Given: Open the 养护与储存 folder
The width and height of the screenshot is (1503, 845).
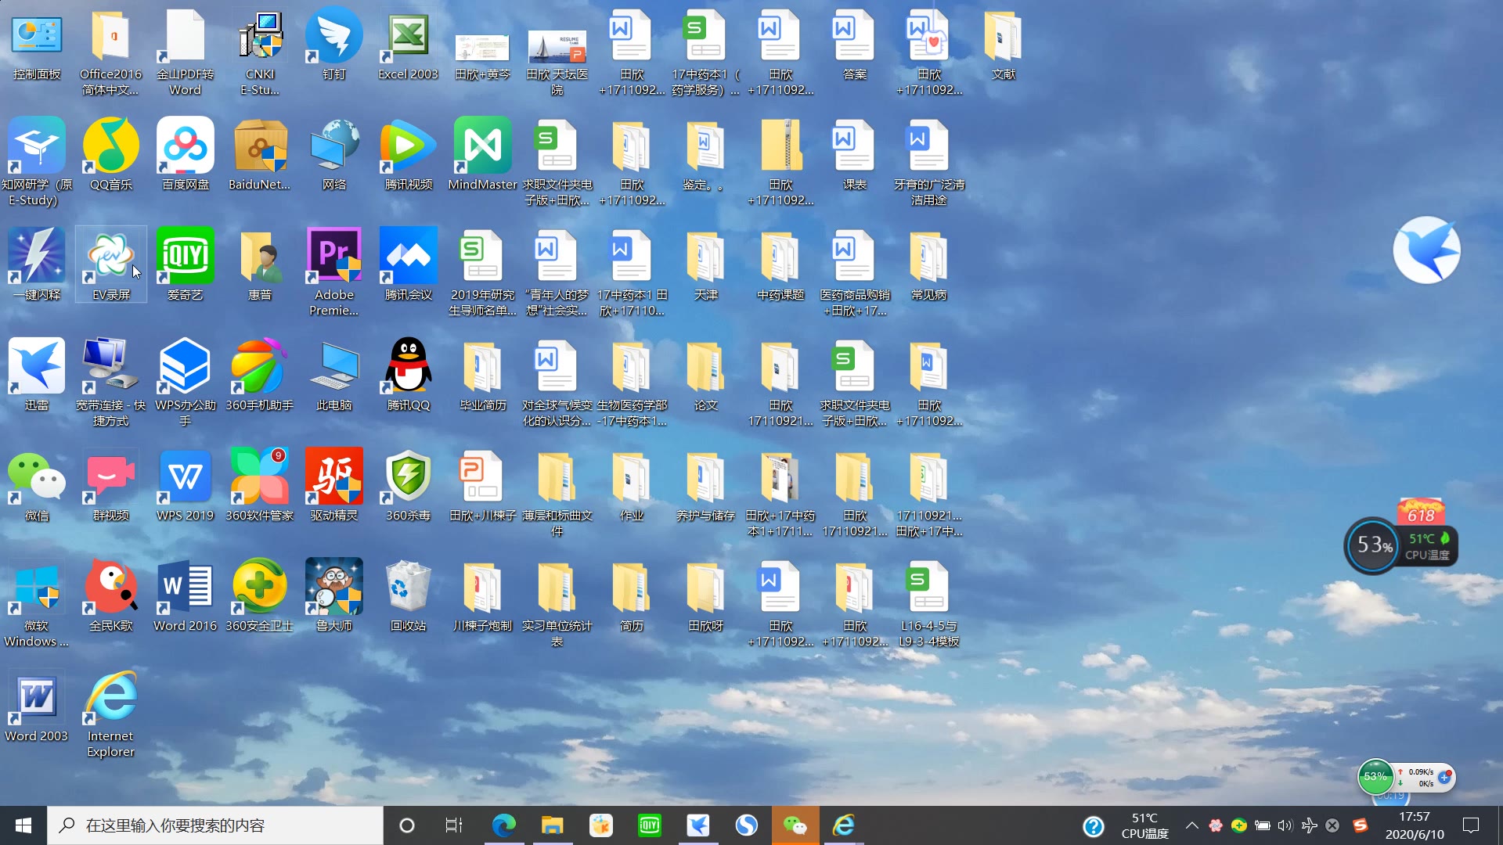Looking at the screenshot, I should [706, 486].
